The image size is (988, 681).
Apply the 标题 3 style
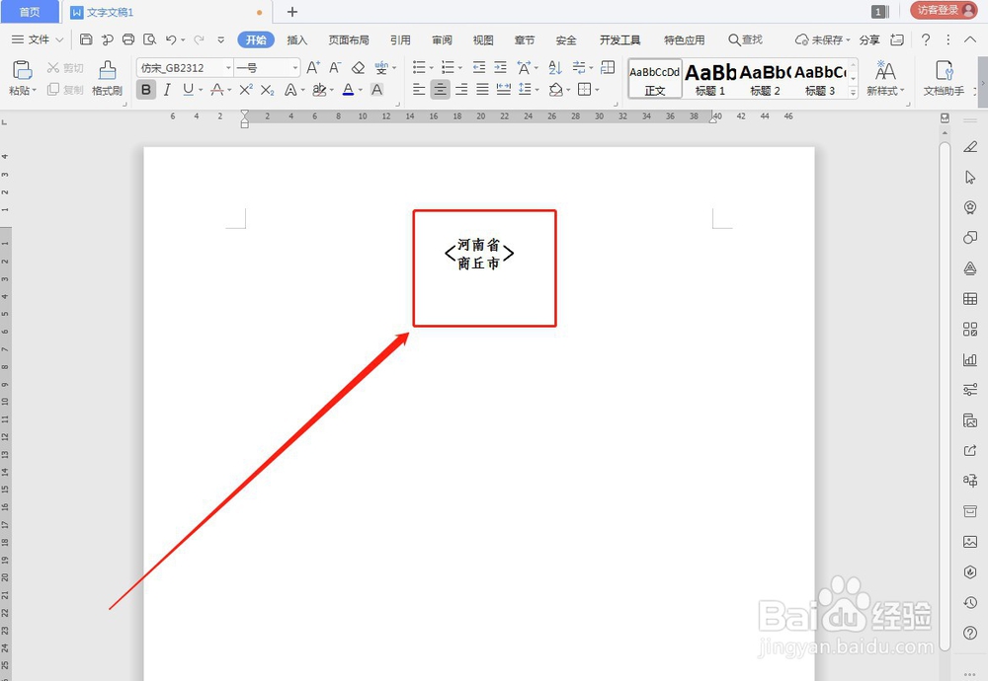[x=820, y=79]
